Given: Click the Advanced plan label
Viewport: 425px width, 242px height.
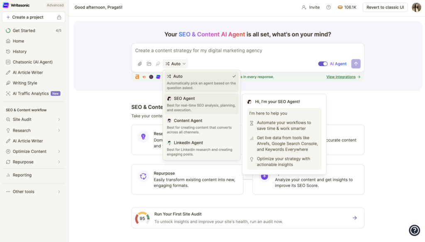Looking at the screenshot, I should [55, 5].
